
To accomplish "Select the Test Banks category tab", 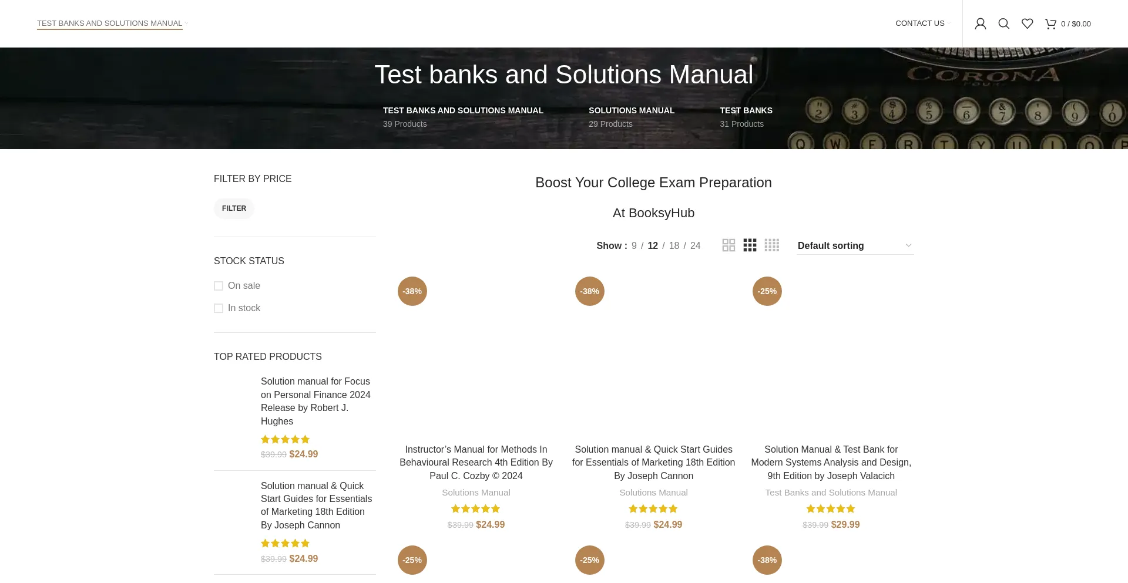I will coord(746,110).
